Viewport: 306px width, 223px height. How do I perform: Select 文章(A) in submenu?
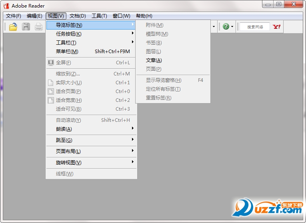173,60
